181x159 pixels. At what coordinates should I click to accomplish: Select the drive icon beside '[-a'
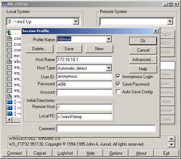tap(10, 102)
